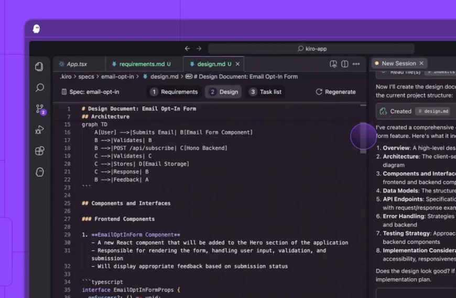Close the design.md editor tab
The width and height of the screenshot is (456, 298).
pos(237,64)
